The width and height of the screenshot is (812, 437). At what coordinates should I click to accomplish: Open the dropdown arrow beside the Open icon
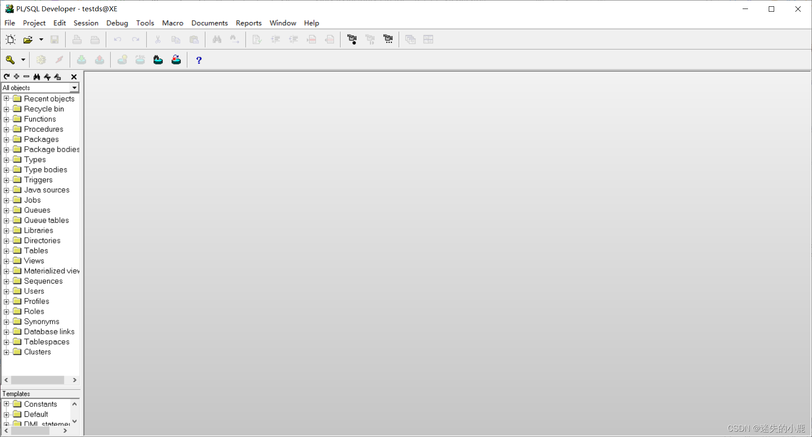click(41, 40)
